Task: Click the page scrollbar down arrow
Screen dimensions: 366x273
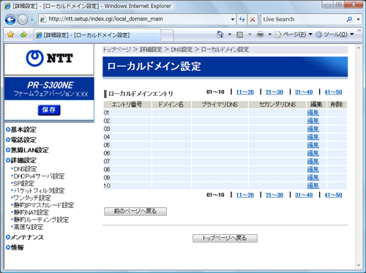Action: [x=359, y=265]
